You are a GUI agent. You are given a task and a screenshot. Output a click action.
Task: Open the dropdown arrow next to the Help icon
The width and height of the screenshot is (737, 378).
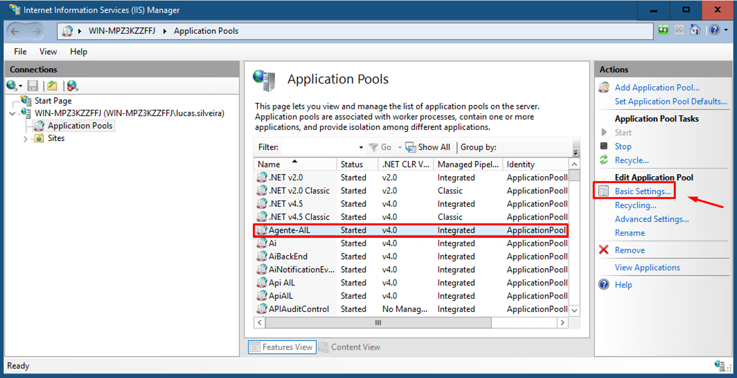point(726,30)
